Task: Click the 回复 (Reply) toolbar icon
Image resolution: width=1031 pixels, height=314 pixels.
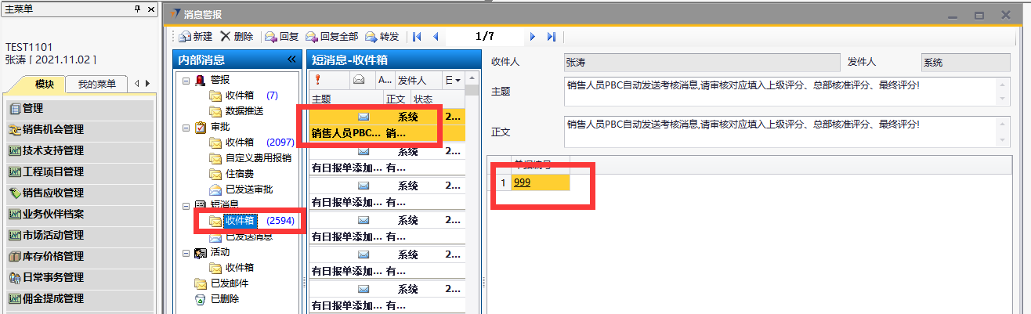Action: pyautogui.click(x=271, y=37)
